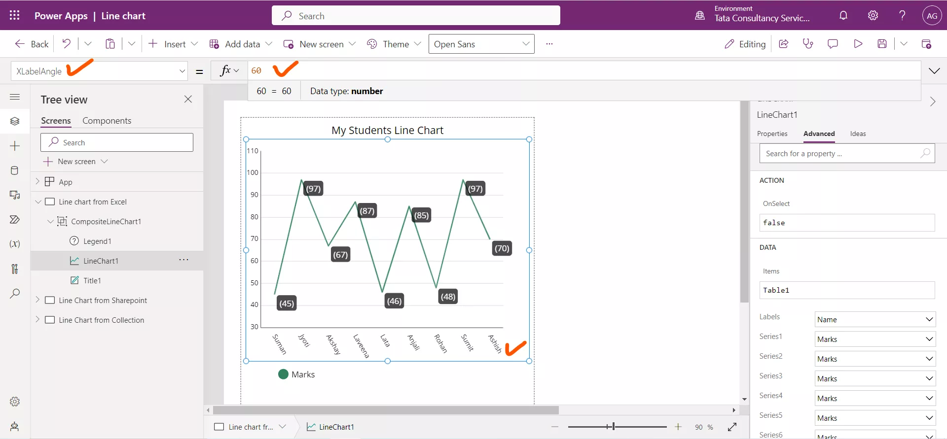Open the fx function dropdown
This screenshot has height=439, width=947.
[229, 71]
